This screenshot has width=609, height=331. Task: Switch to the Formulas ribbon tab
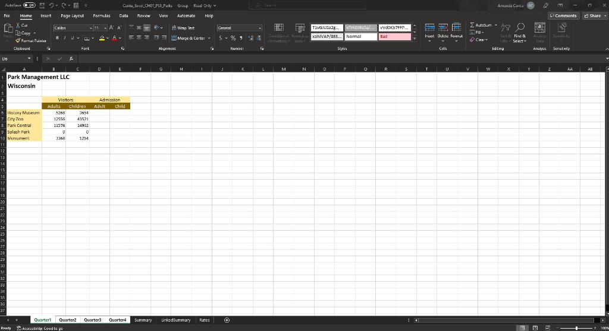click(102, 16)
